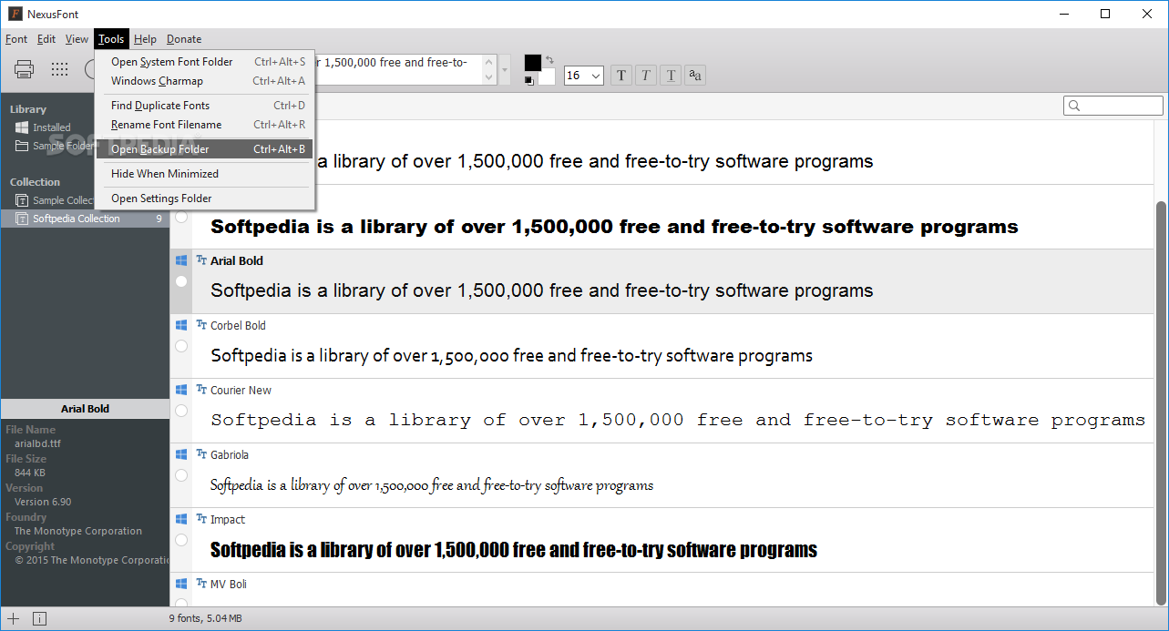Image resolution: width=1169 pixels, height=631 pixels.
Task: Select the radio circle in Corbel Bold row
Action: click(181, 346)
